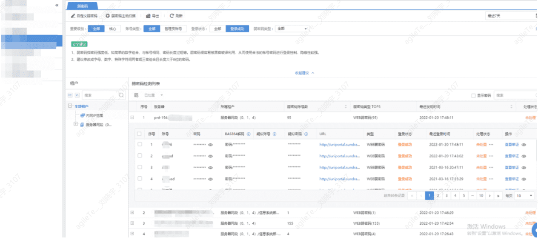This screenshot has height=243, width=538.
Task: Expand server row 2 details
Action: [x=132, y=212]
